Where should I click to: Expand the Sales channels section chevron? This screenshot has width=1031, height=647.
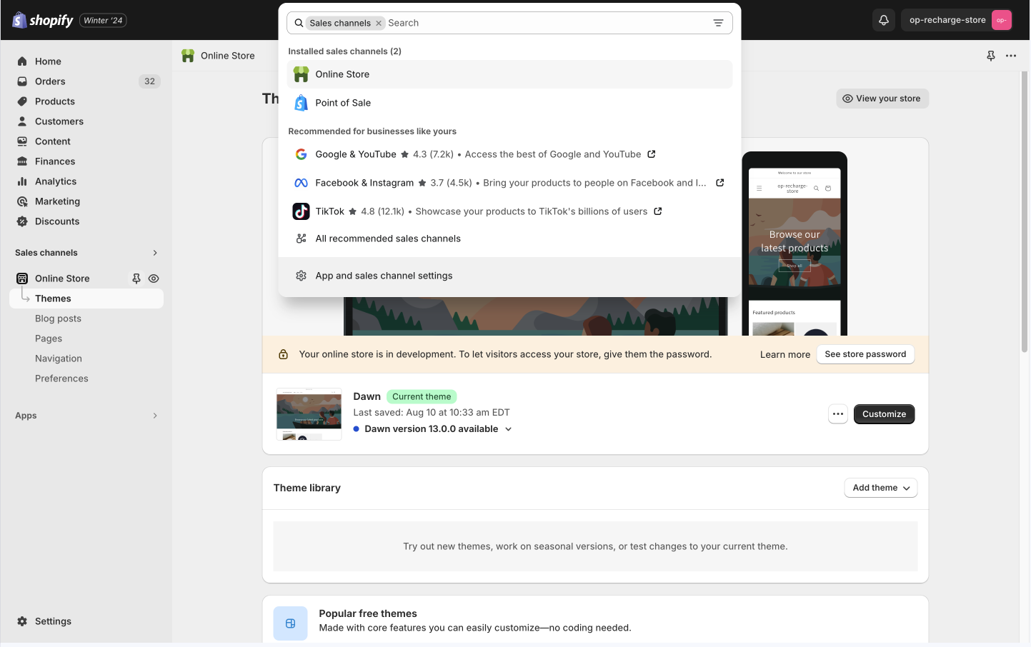[155, 253]
